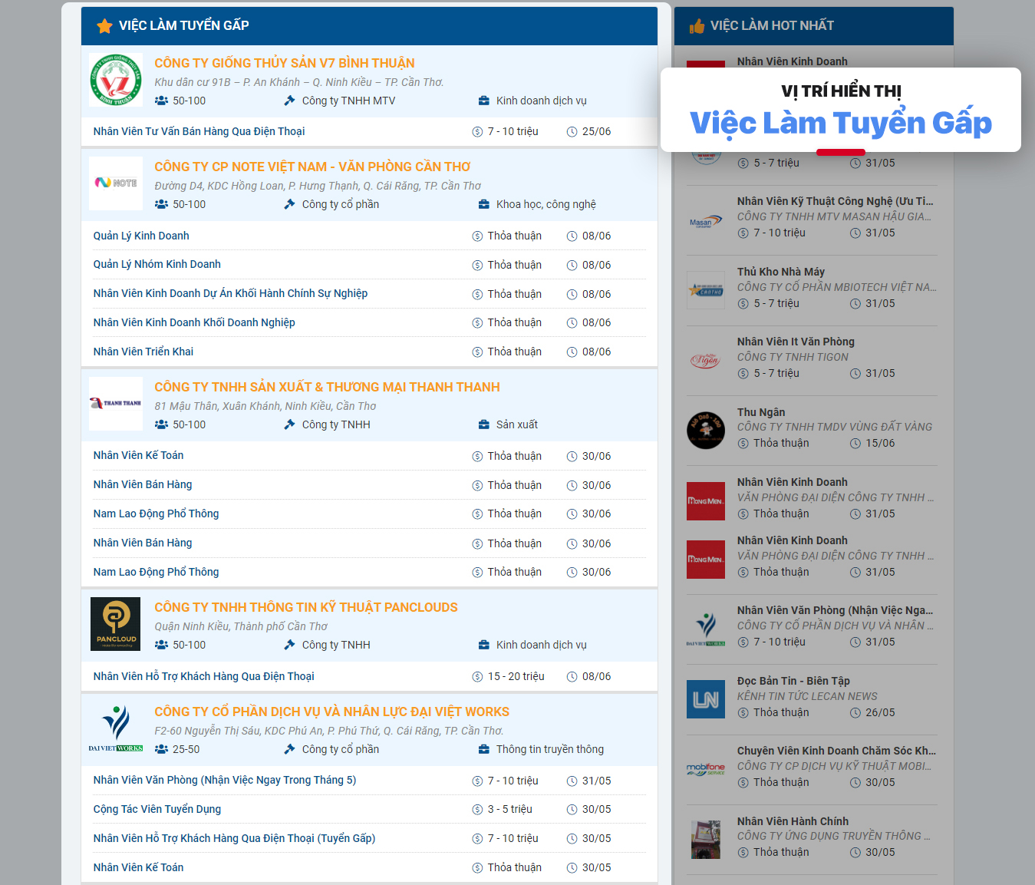
Task: Click the Mobifone Service logo
Action: point(705,769)
